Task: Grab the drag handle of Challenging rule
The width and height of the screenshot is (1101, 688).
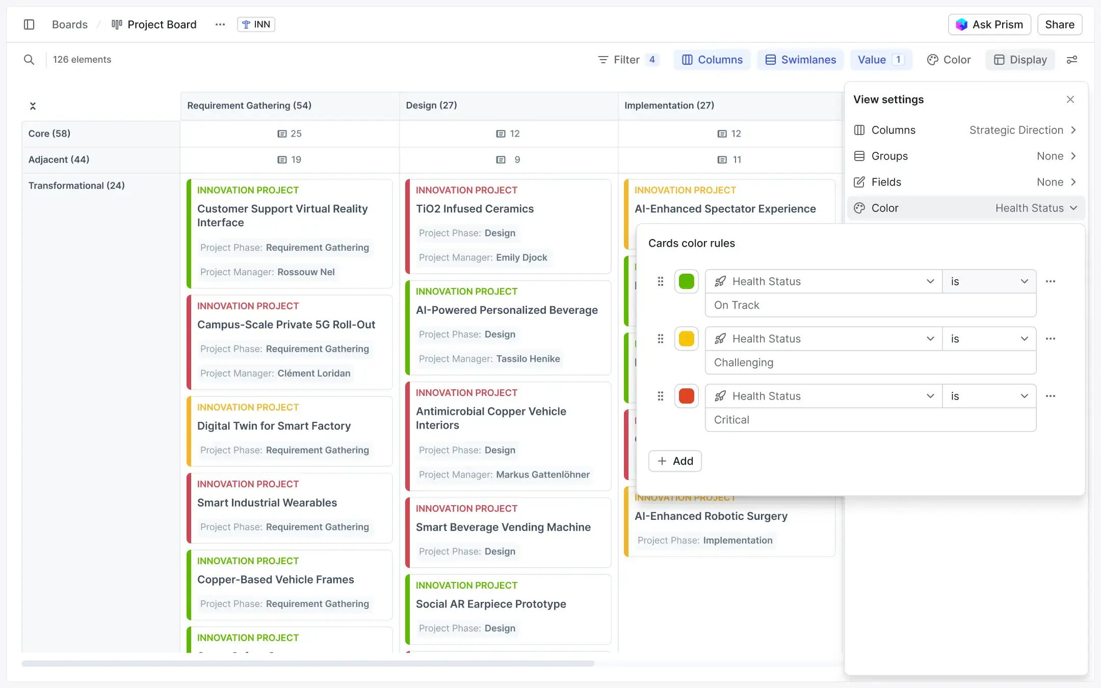Action: point(660,339)
